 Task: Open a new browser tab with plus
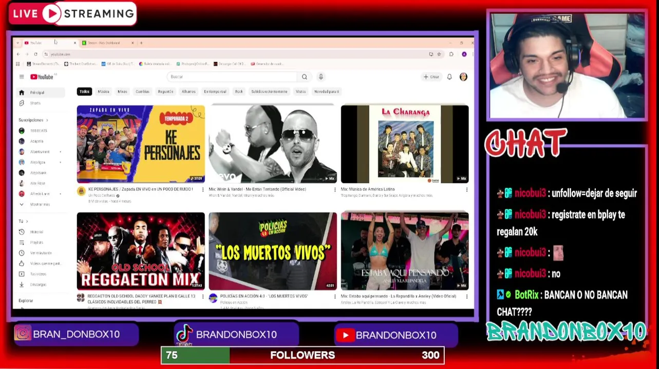(141, 43)
